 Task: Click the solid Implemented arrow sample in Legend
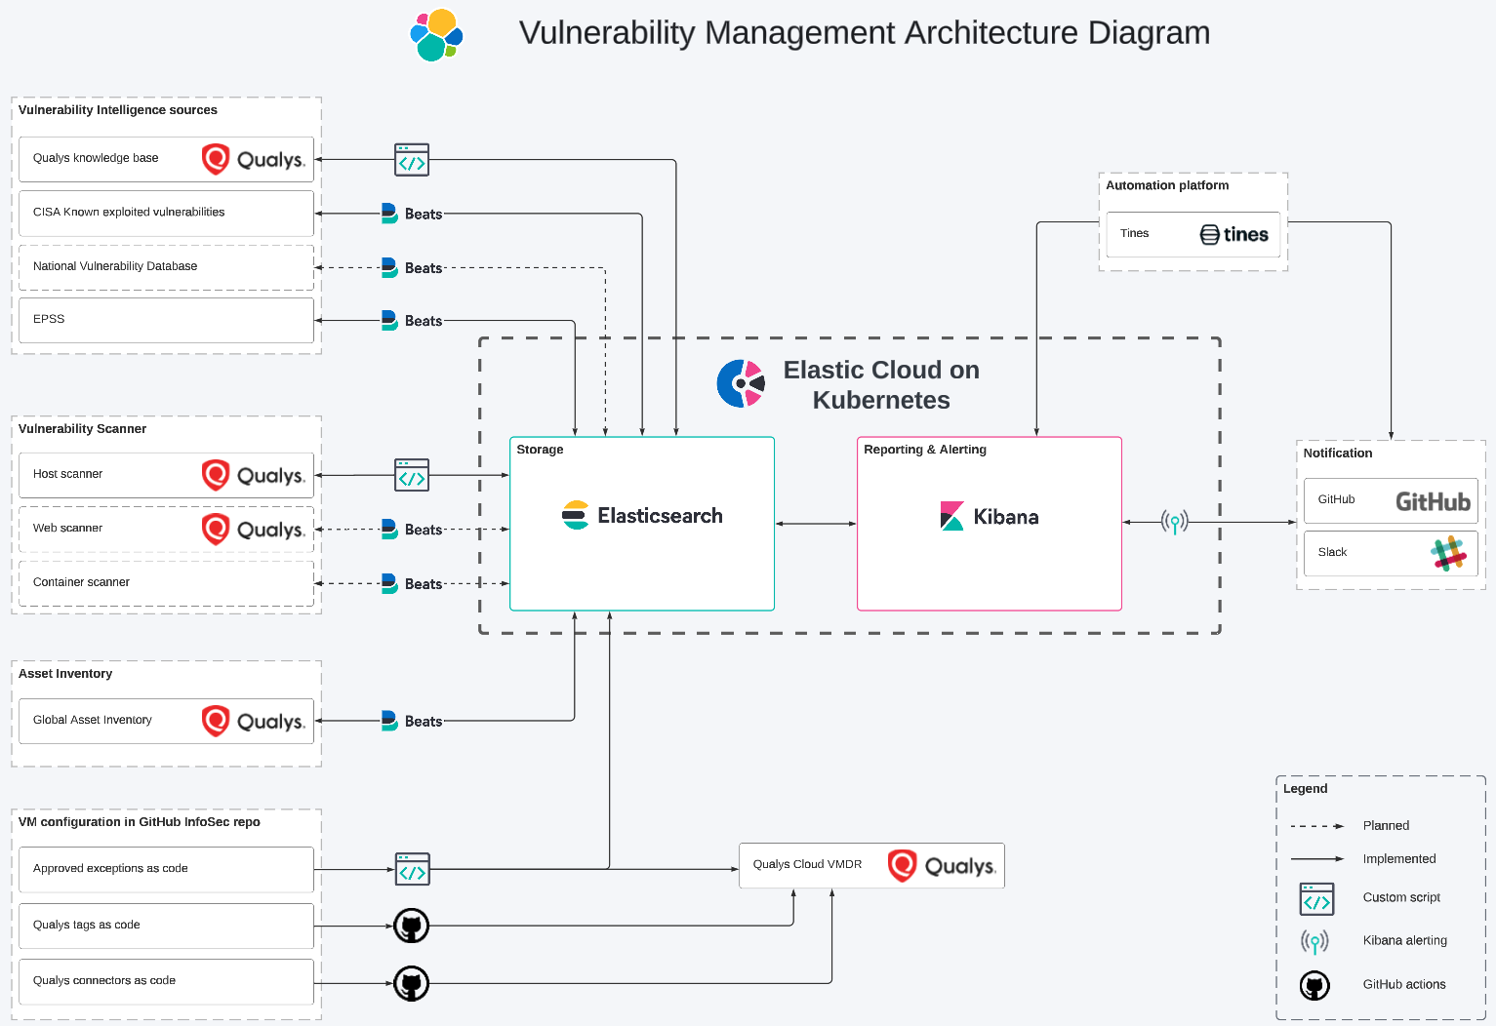(x=1317, y=859)
